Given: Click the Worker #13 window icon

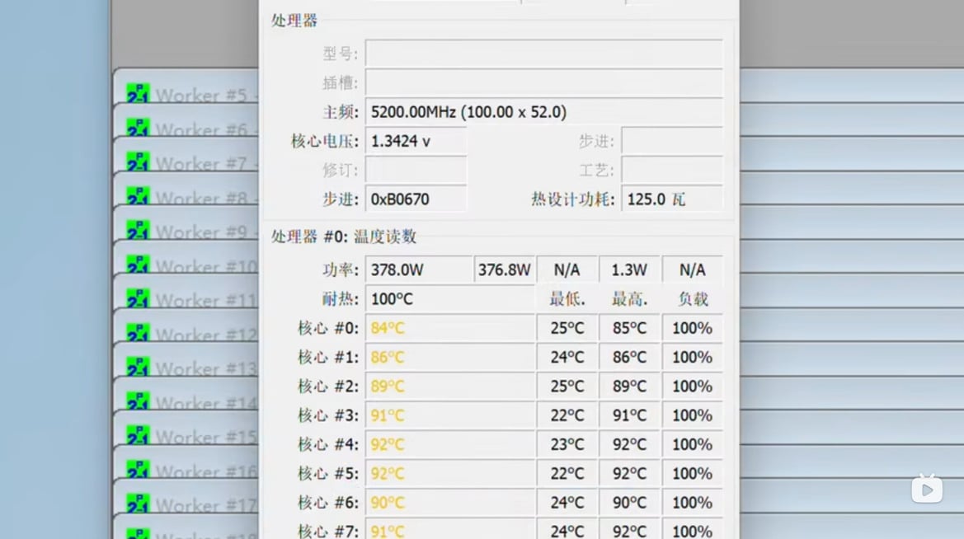Looking at the screenshot, I should pyautogui.click(x=138, y=366).
